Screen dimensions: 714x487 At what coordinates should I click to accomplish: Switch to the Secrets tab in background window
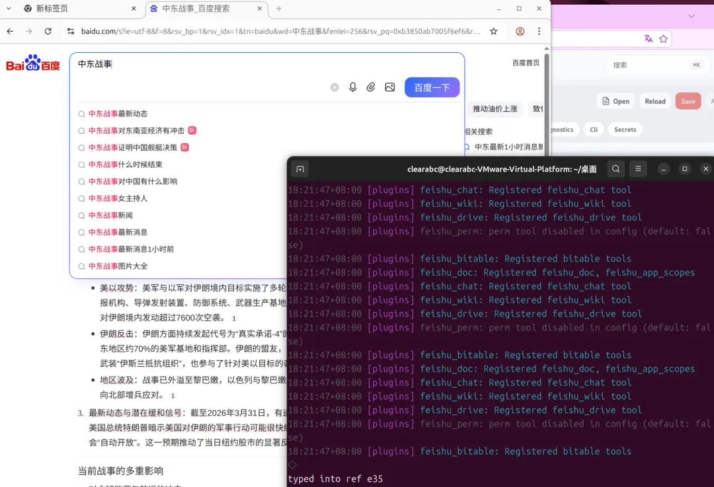point(625,130)
